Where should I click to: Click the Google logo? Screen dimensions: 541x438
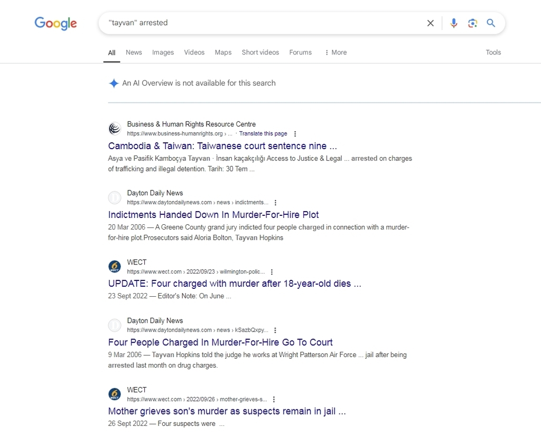point(55,23)
